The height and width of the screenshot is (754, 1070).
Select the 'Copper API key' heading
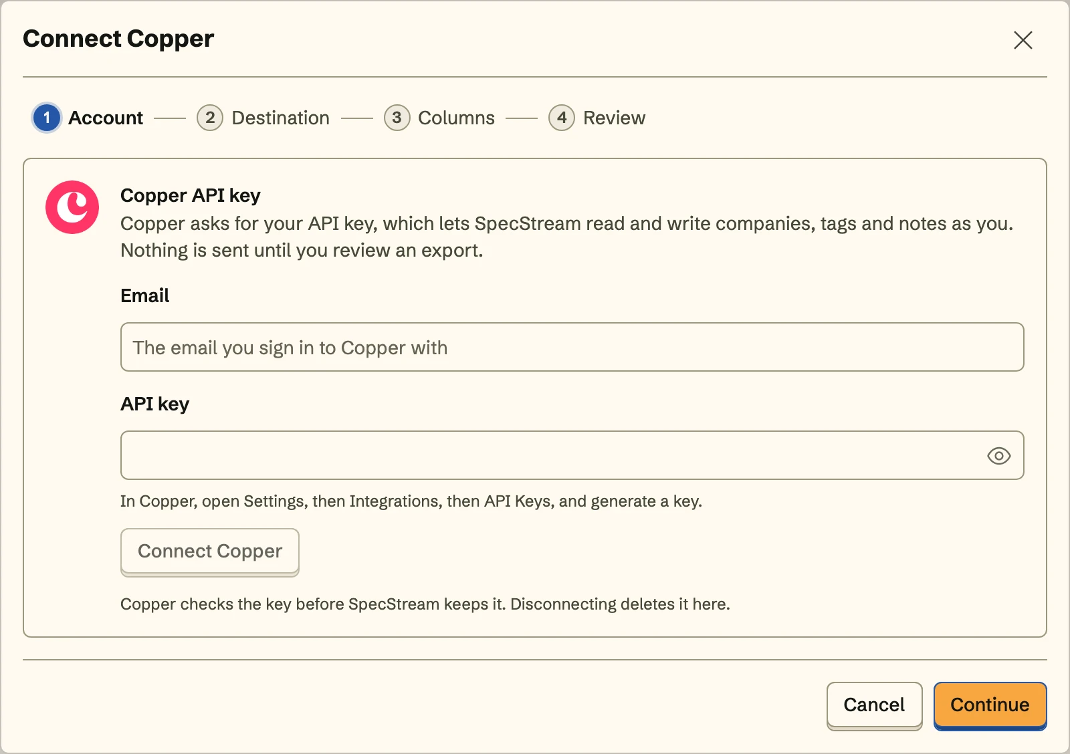(191, 195)
